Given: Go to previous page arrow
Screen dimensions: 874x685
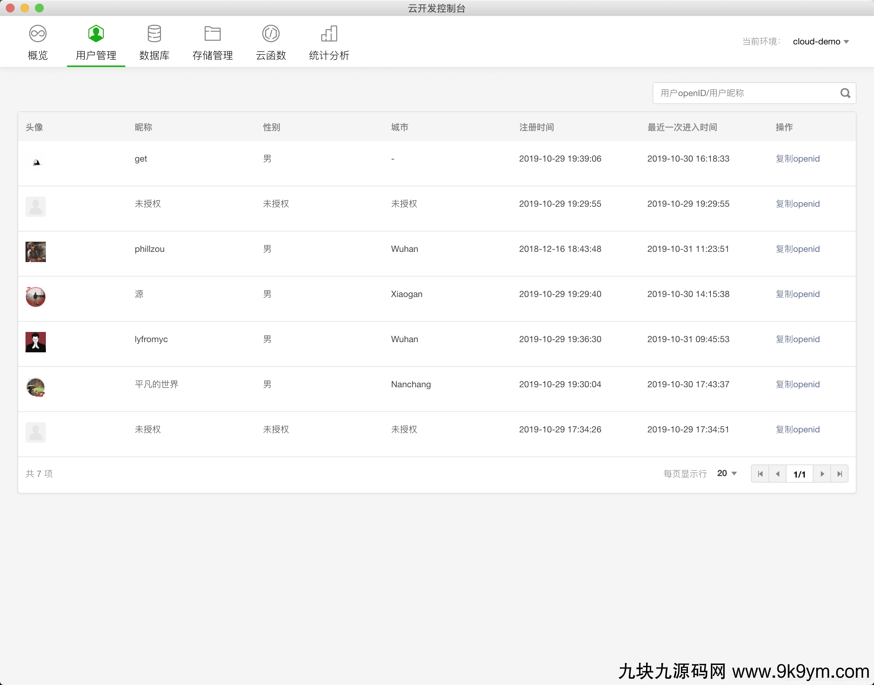Looking at the screenshot, I should [777, 474].
